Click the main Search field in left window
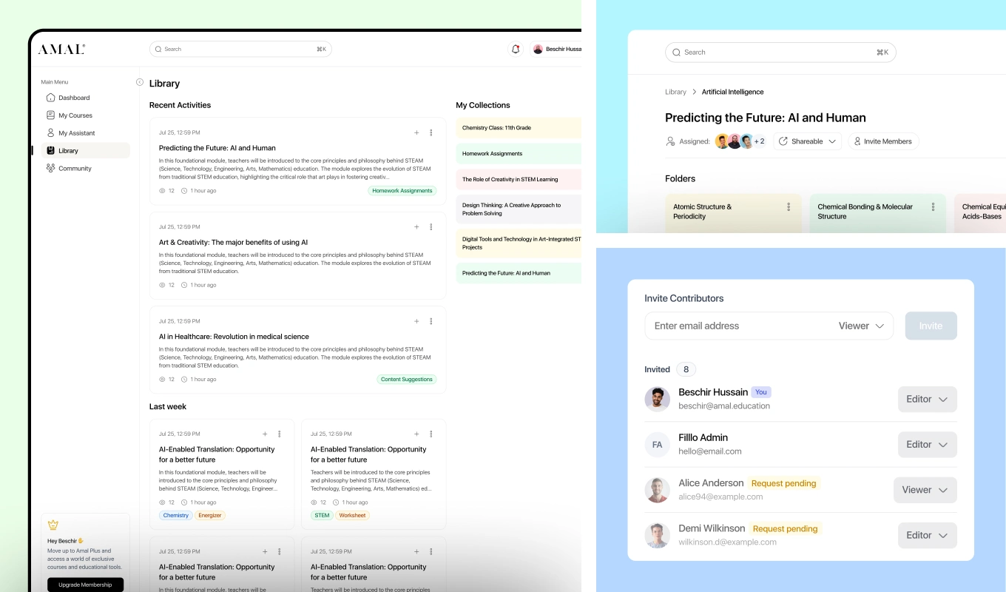The width and height of the screenshot is (1006, 592). pyautogui.click(x=240, y=49)
